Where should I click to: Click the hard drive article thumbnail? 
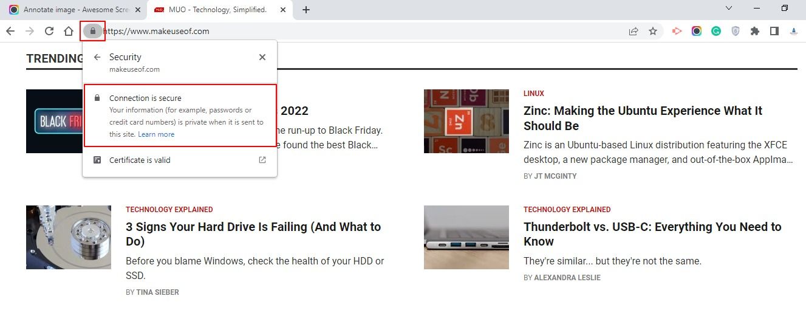pyautogui.click(x=69, y=237)
